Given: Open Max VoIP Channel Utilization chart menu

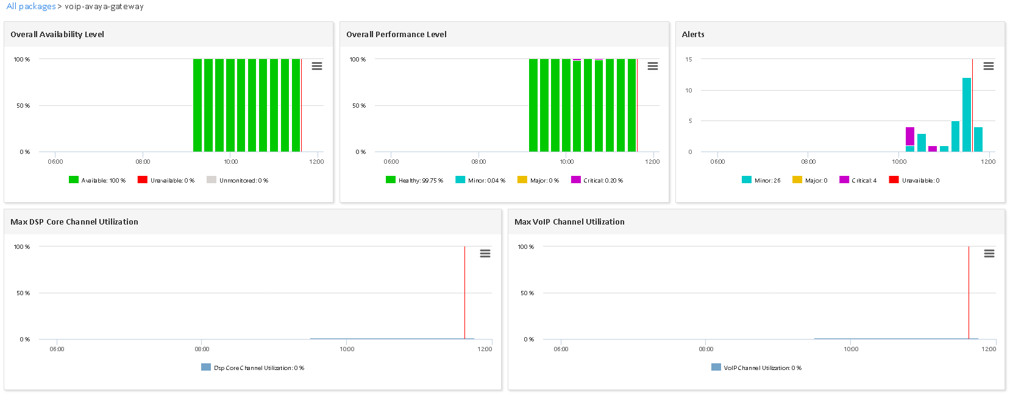Looking at the screenshot, I should pos(989,254).
